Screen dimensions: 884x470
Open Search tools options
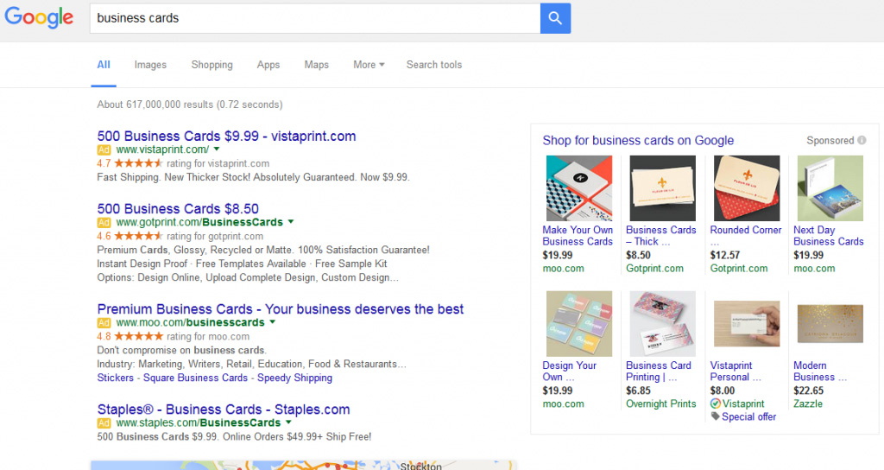click(x=433, y=65)
